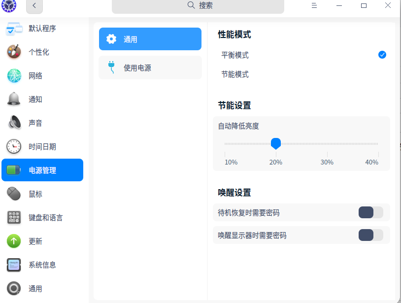This screenshot has width=401, height=303.
Task: Click the 20% slider tick label
Action: [x=276, y=162]
